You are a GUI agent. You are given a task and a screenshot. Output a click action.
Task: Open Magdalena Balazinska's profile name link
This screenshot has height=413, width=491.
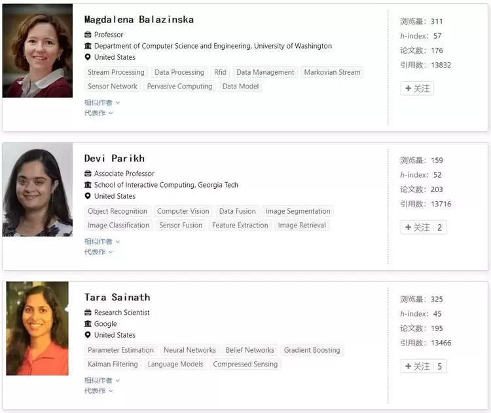point(139,20)
